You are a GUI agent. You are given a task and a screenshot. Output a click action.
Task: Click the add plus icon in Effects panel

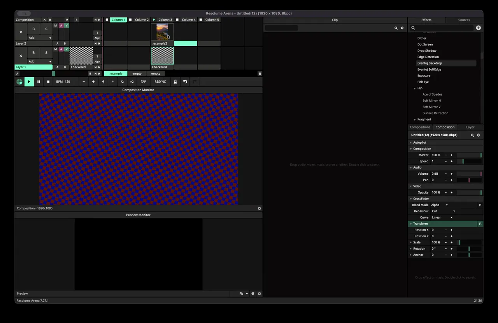point(478,28)
